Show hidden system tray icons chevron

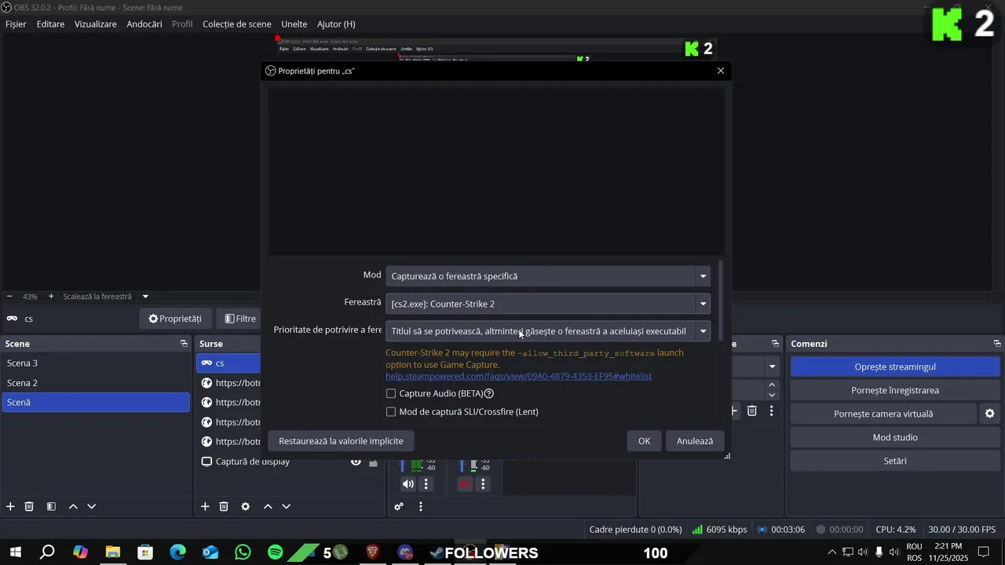click(x=831, y=552)
